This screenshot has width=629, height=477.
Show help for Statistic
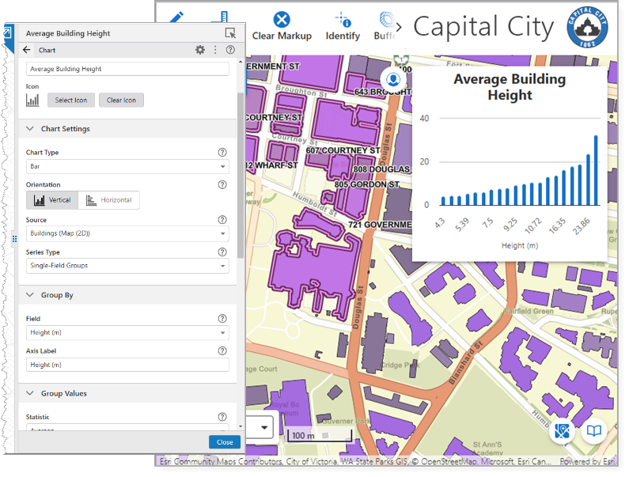click(x=222, y=417)
